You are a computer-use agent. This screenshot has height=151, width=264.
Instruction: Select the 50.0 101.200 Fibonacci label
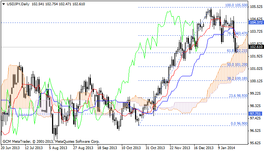237,65
